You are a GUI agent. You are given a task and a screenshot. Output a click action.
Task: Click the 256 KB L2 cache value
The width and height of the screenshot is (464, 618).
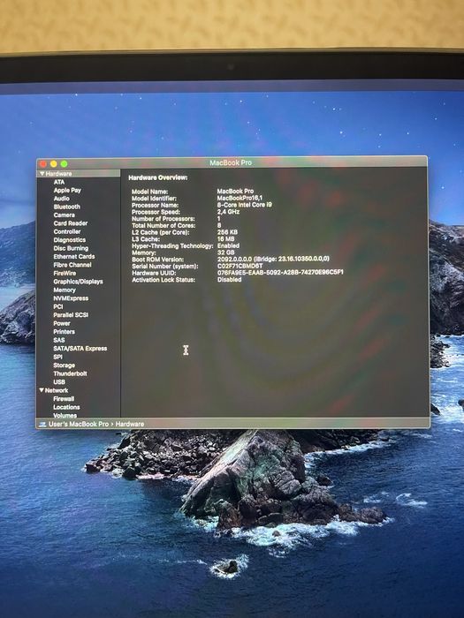point(227,232)
